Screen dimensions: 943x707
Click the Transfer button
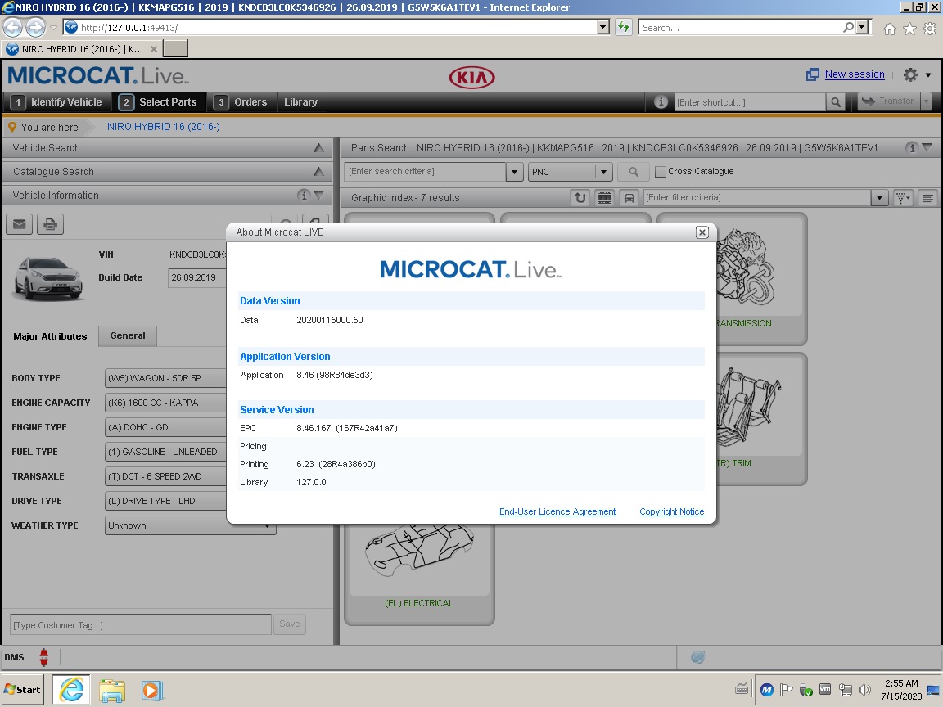point(888,101)
